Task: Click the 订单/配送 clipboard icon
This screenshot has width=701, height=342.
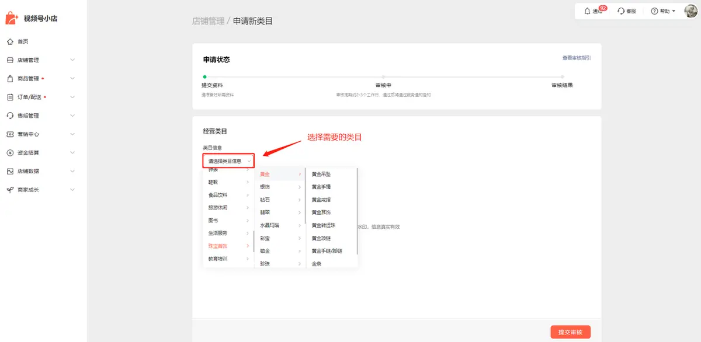Action: (x=10, y=97)
